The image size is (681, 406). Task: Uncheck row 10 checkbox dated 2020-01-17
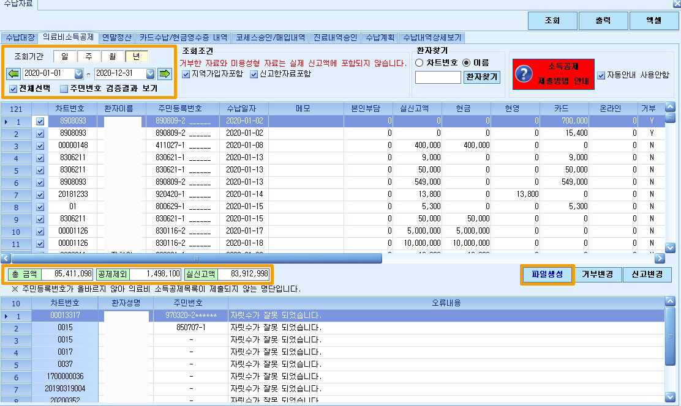click(40, 232)
